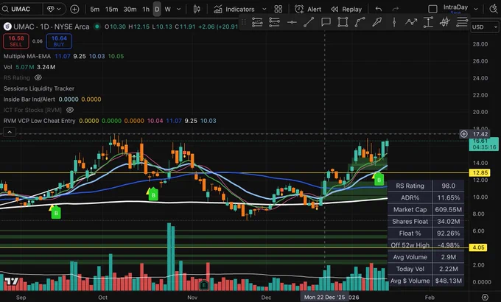Select the 5m timeframe

[x=94, y=10]
